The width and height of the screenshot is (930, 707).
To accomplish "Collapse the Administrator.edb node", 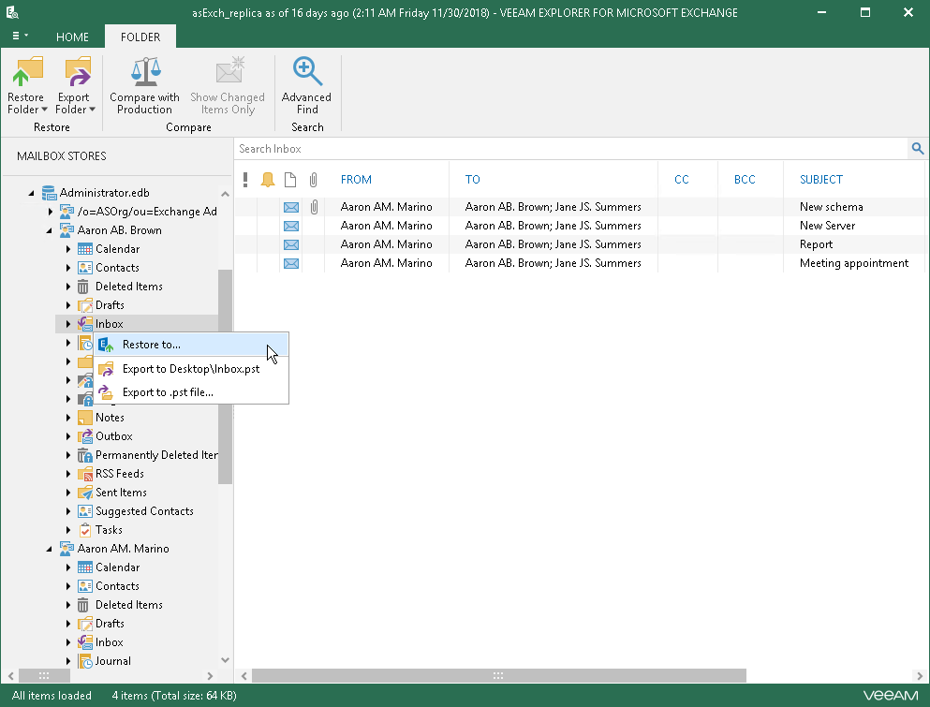I will pyautogui.click(x=32, y=193).
